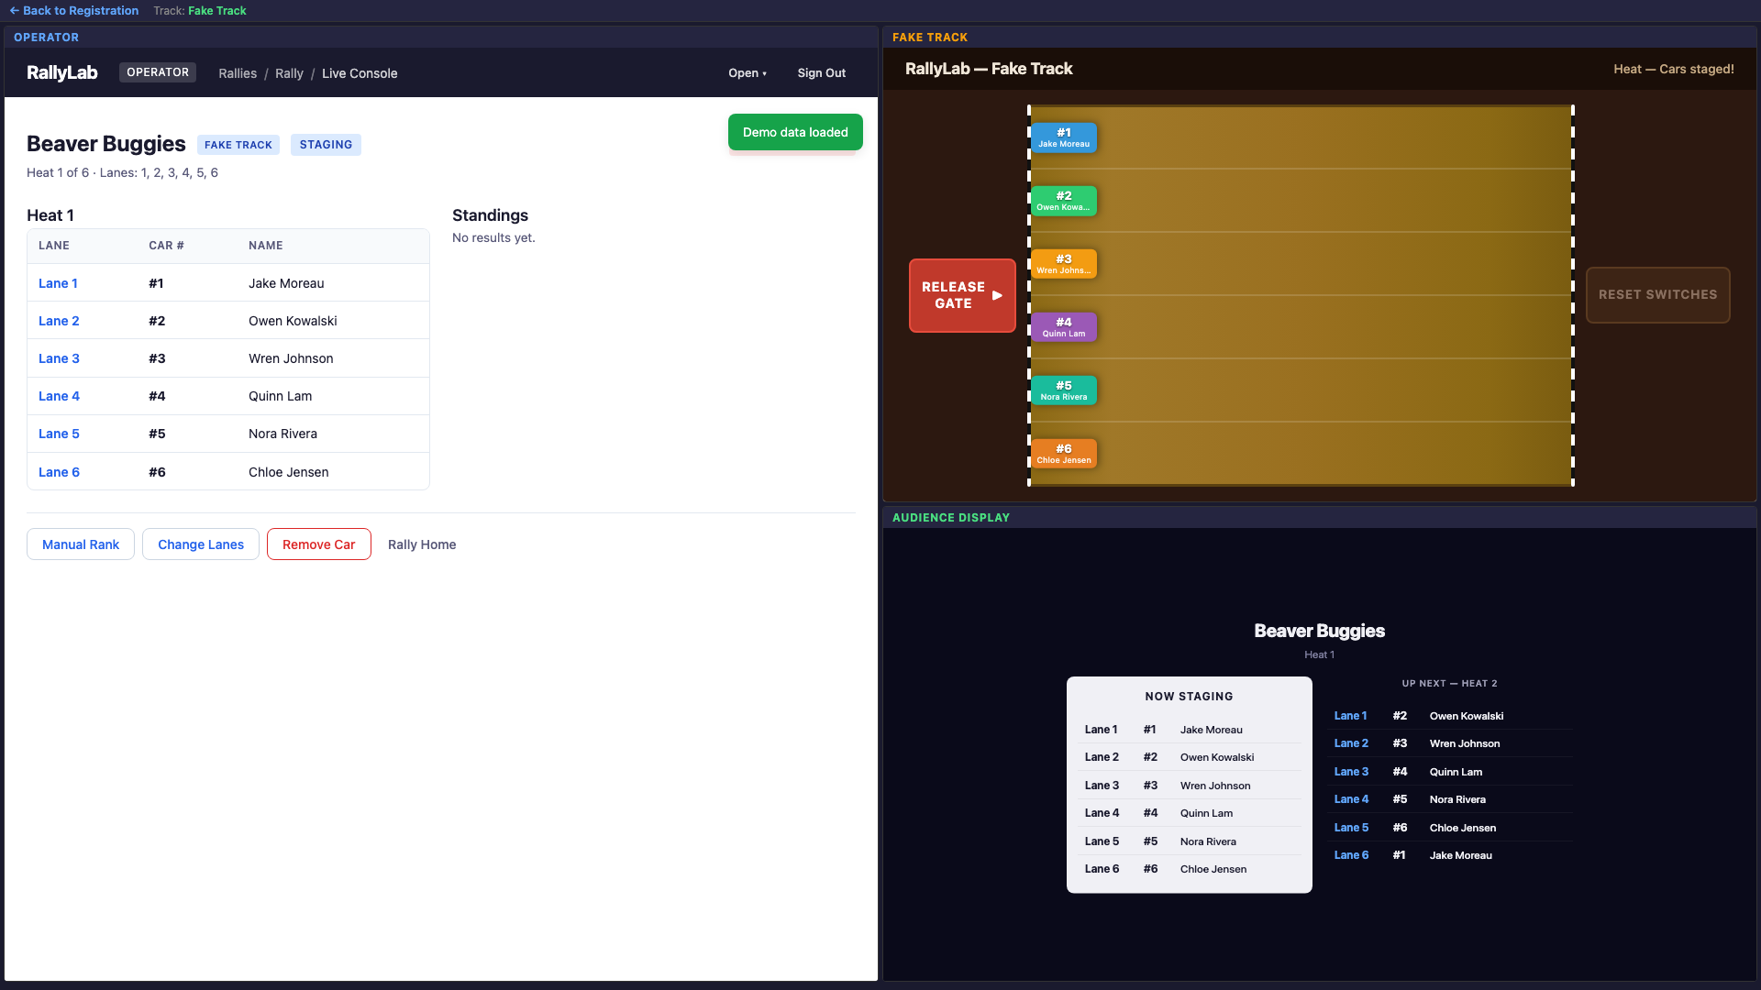Screen dimensions: 1761x990
Task: Click the purple #4 Quinn Lam car chip
Action: coord(1063,327)
